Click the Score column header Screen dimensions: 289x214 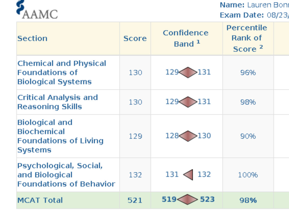click(x=135, y=38)
